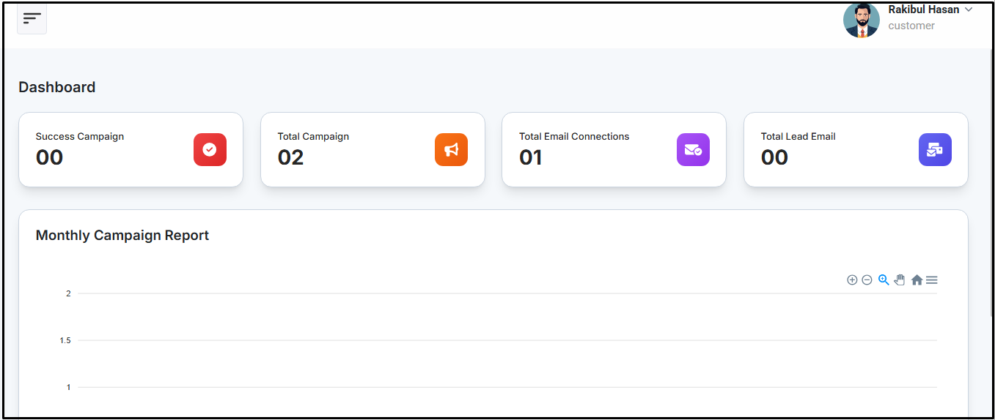Open the chart export menu
The width and height of the screenshot is (995, 420).
pyautogui.click(x=932, y=280)
